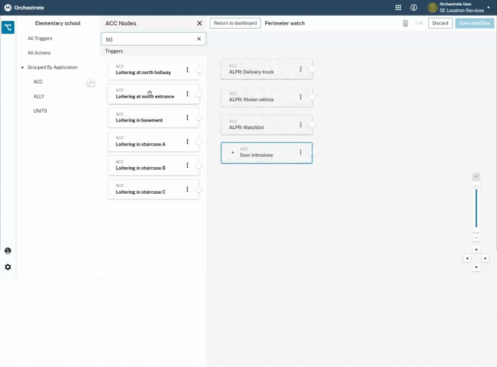Click the Discard button
The width and height of the screenshot is (497, 367).
pyautogui.click(x=440, y=23)
